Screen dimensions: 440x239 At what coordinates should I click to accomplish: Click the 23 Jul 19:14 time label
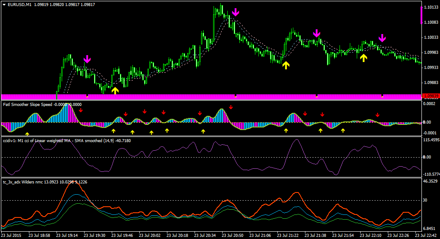67,236
